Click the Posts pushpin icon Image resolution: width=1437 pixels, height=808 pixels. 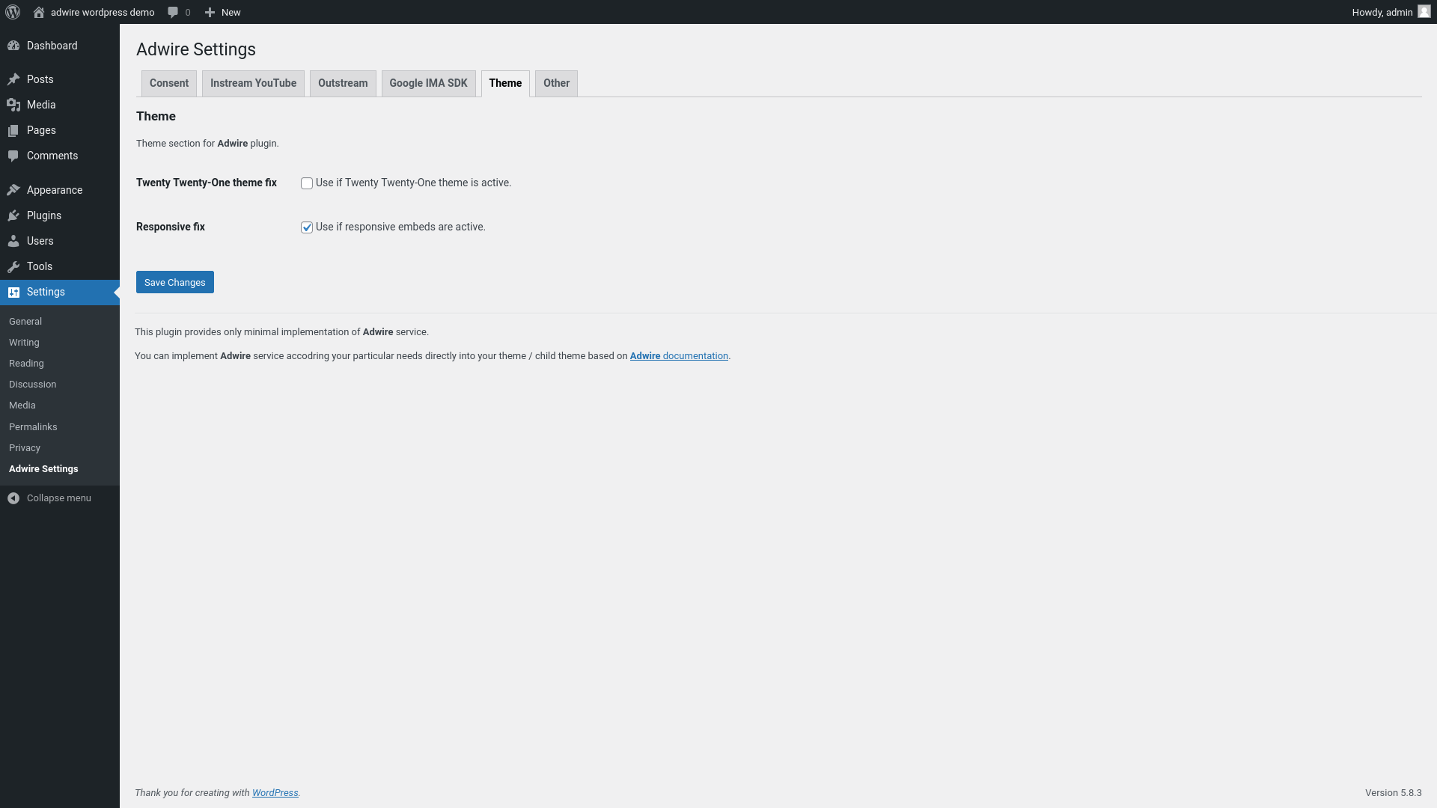pyautogui.click(x=13, y=79)
